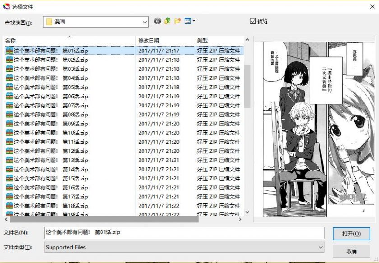379x263 pixels.
Task: Click folder icon in 查找范围 box
Action: 49,22
